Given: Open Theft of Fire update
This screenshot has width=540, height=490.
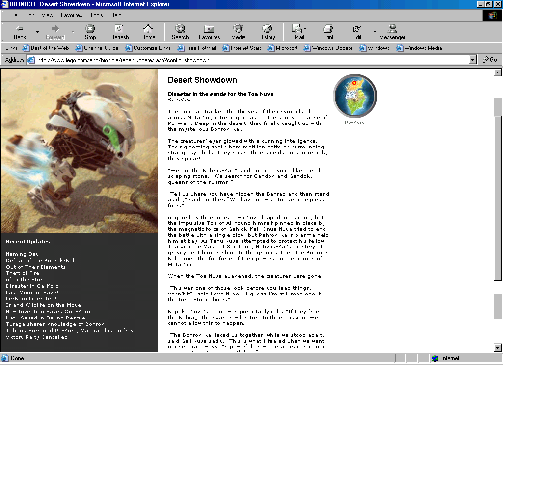Looking at the screenshot, I should [x=23, y=273].
